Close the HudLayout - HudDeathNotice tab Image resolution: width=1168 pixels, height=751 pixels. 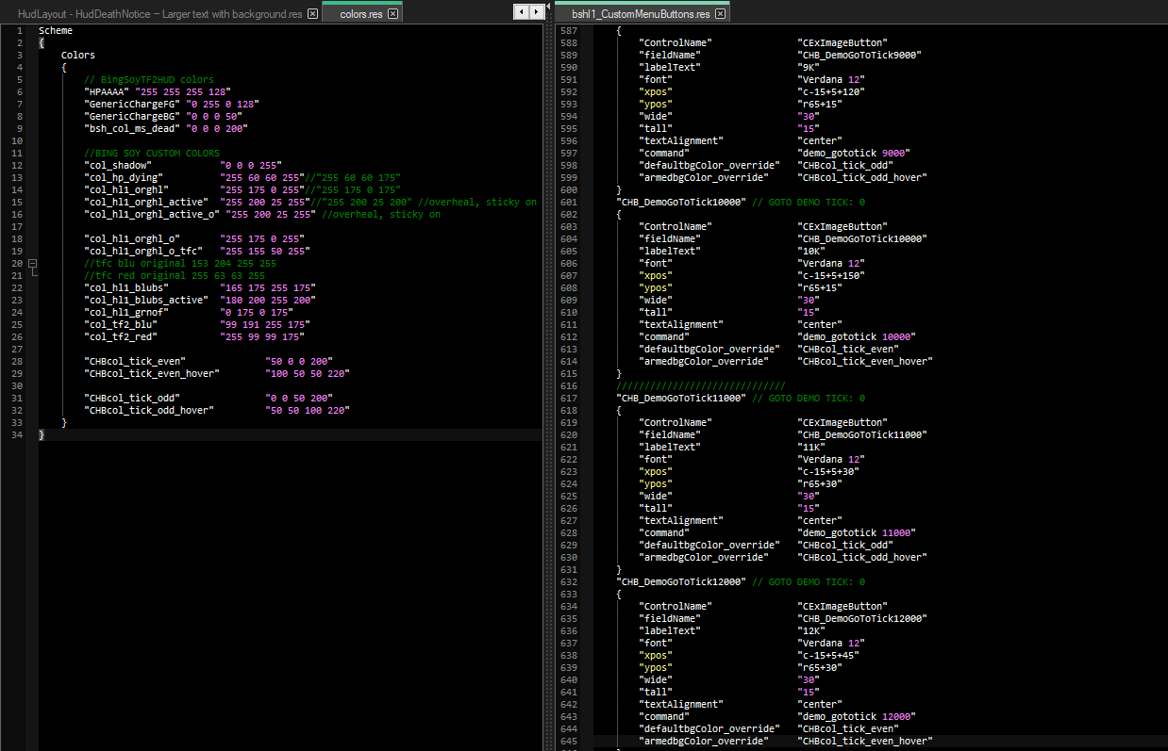coord(312,14)
